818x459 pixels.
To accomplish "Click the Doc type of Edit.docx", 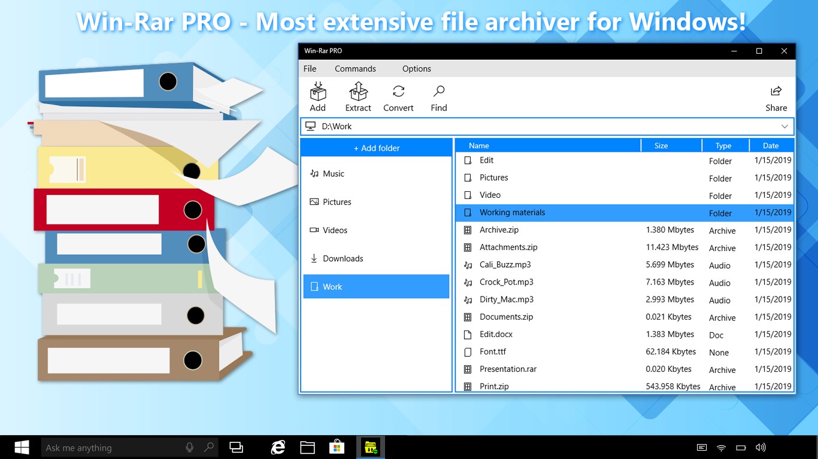I will pos(716,335).
